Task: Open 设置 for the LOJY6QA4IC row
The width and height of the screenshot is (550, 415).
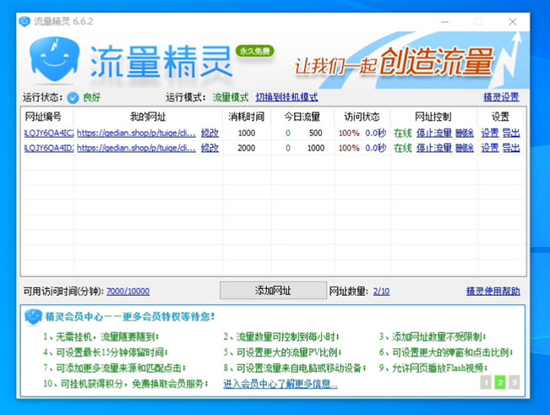Action: [x=490, y=133]
